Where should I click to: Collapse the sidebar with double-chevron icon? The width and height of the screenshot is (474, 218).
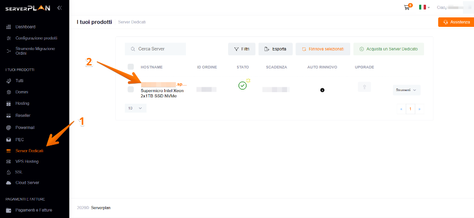coord(59,8)
